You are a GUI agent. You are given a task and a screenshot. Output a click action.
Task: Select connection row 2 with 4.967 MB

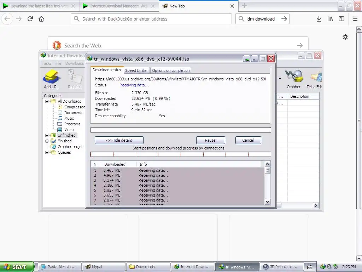pos(177,175)
